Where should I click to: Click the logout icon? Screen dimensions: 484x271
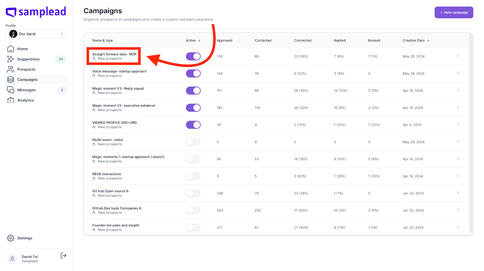pyautogui.click(x=64, y=256)
